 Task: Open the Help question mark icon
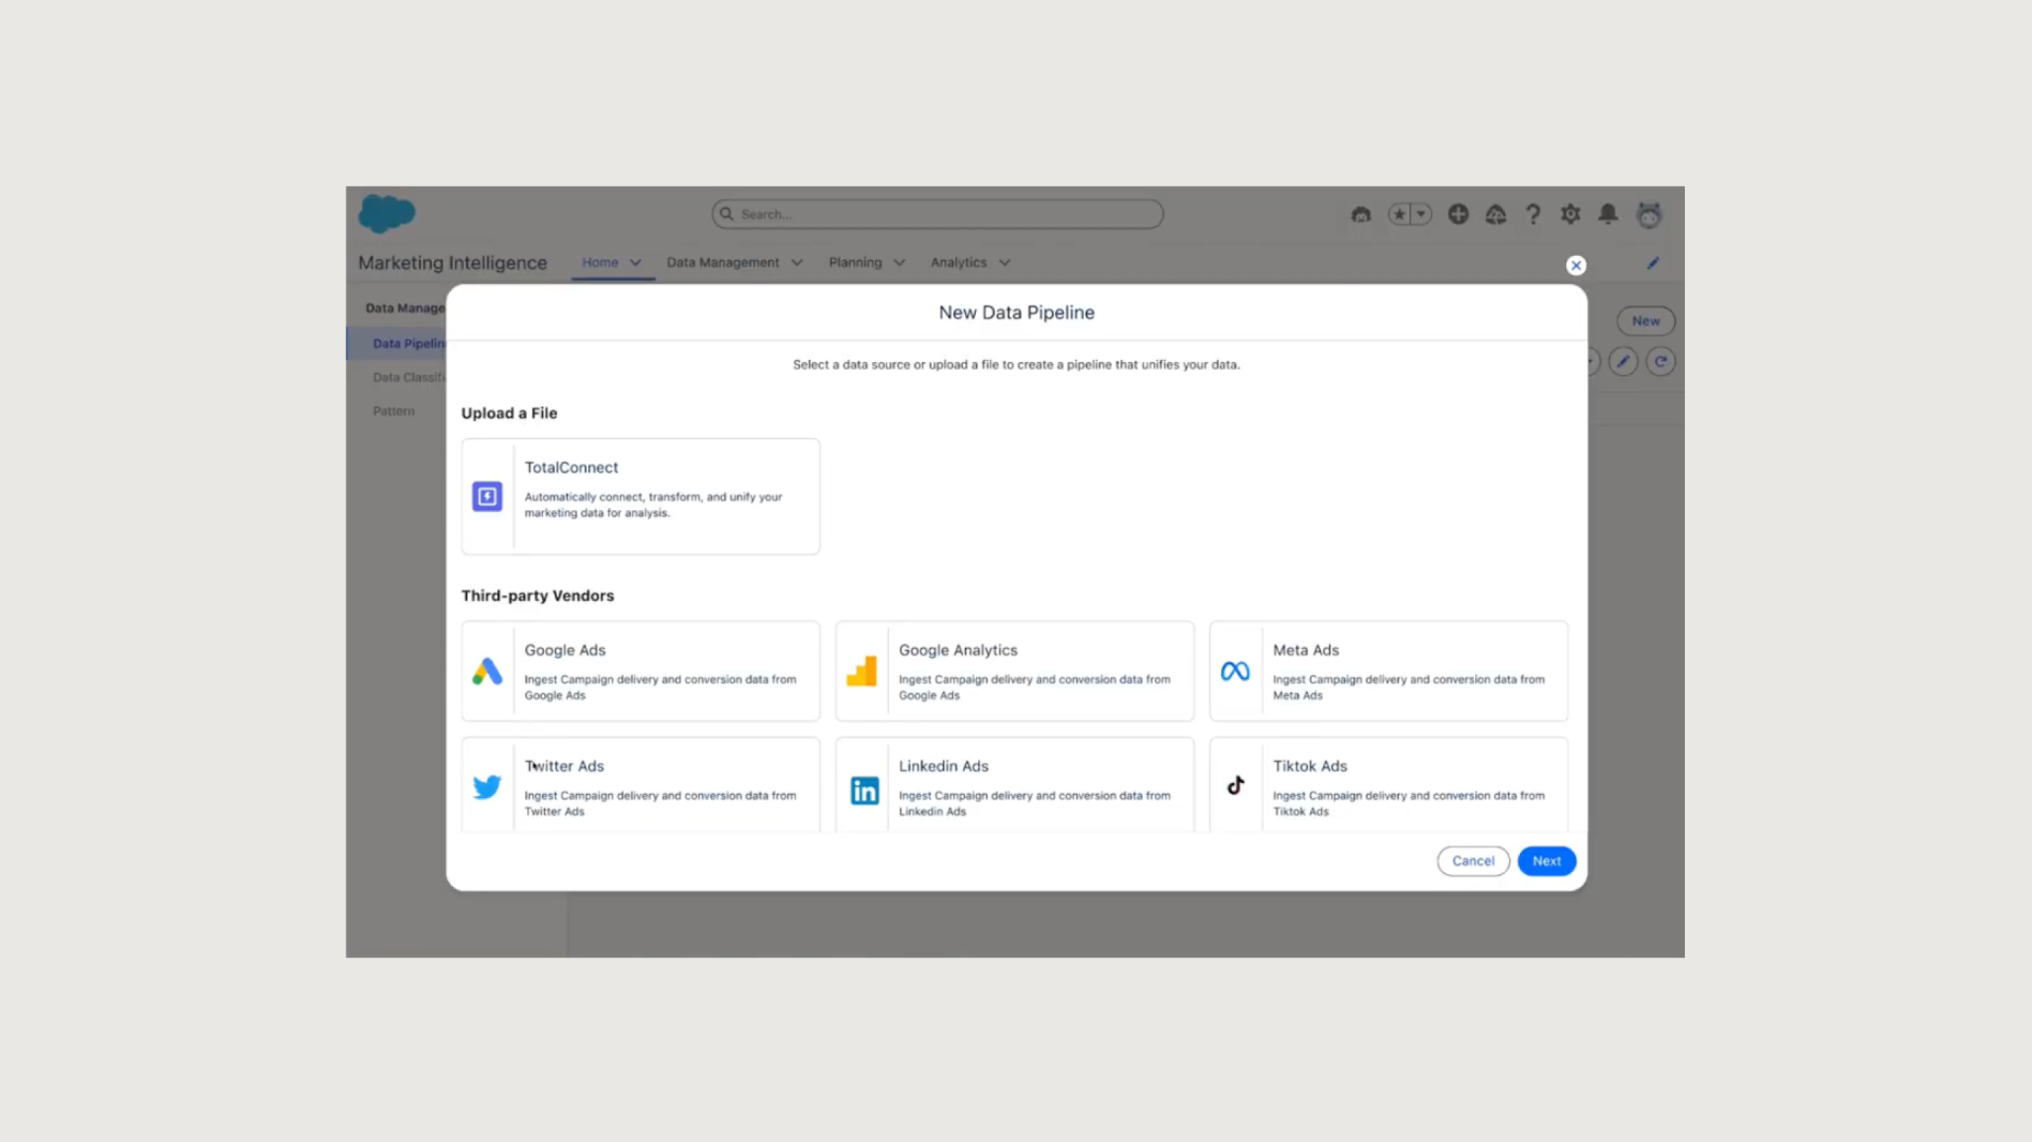pos(1533,214)
